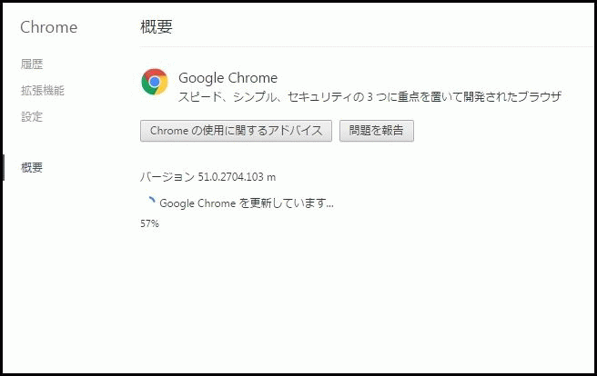Click the Chrome heading in the sidebar
This screenshot has height=376, width=597.
click(49, 27)
